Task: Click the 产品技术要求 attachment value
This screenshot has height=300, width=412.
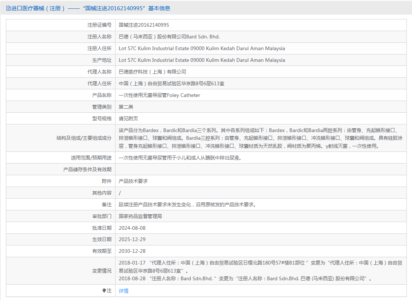Action: click(x=133, y=181)
